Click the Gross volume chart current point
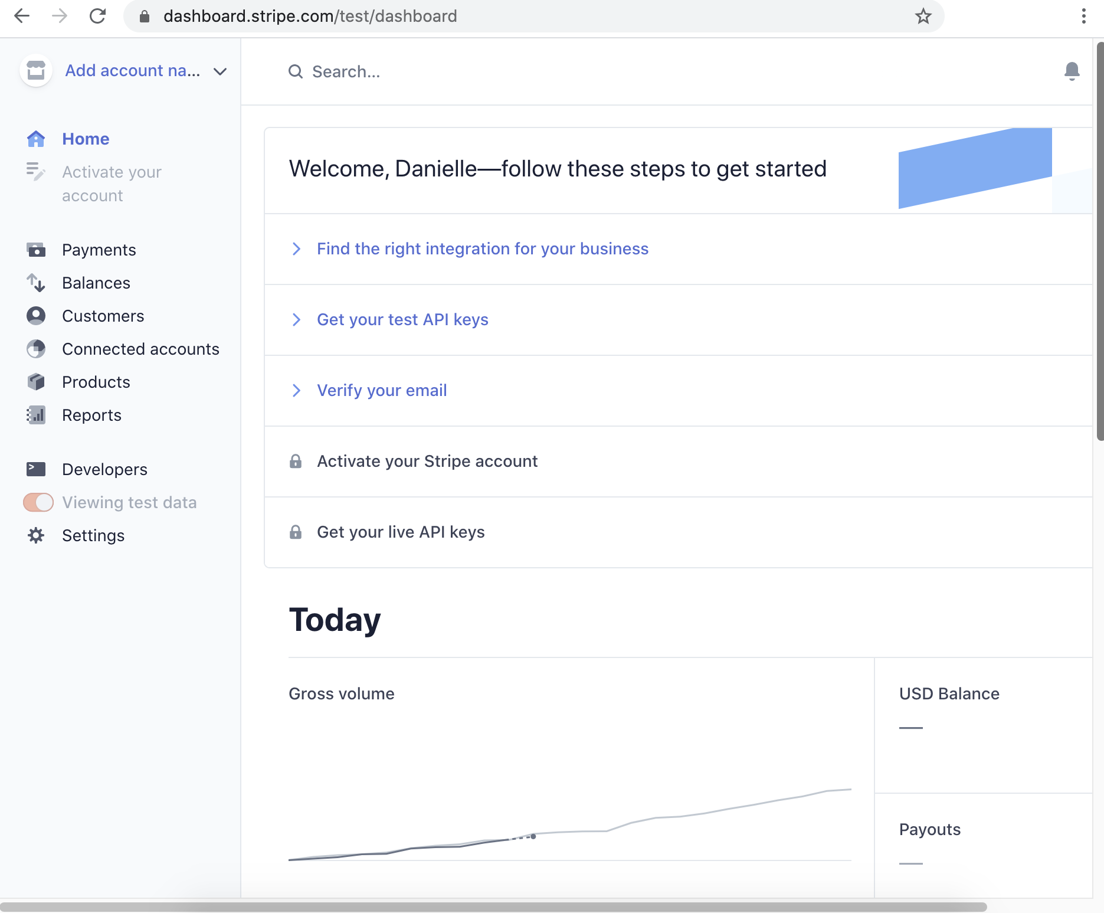The height and width of the screenshot is (913, 1104). pyautogui.click(x=533, y=836)
